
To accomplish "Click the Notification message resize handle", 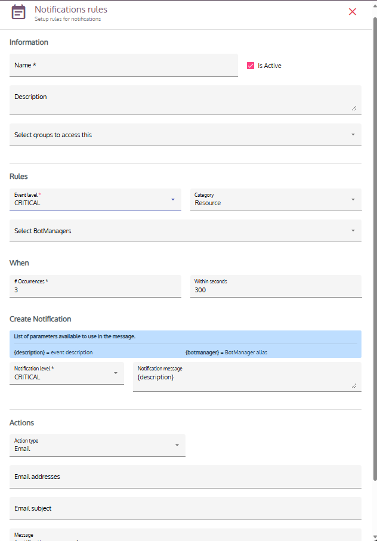I will tap(354, 385).
